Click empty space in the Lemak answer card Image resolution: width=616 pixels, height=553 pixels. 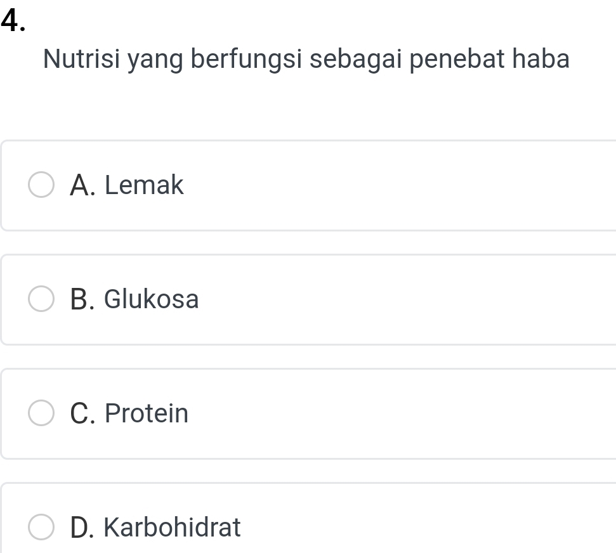(412, 186)
